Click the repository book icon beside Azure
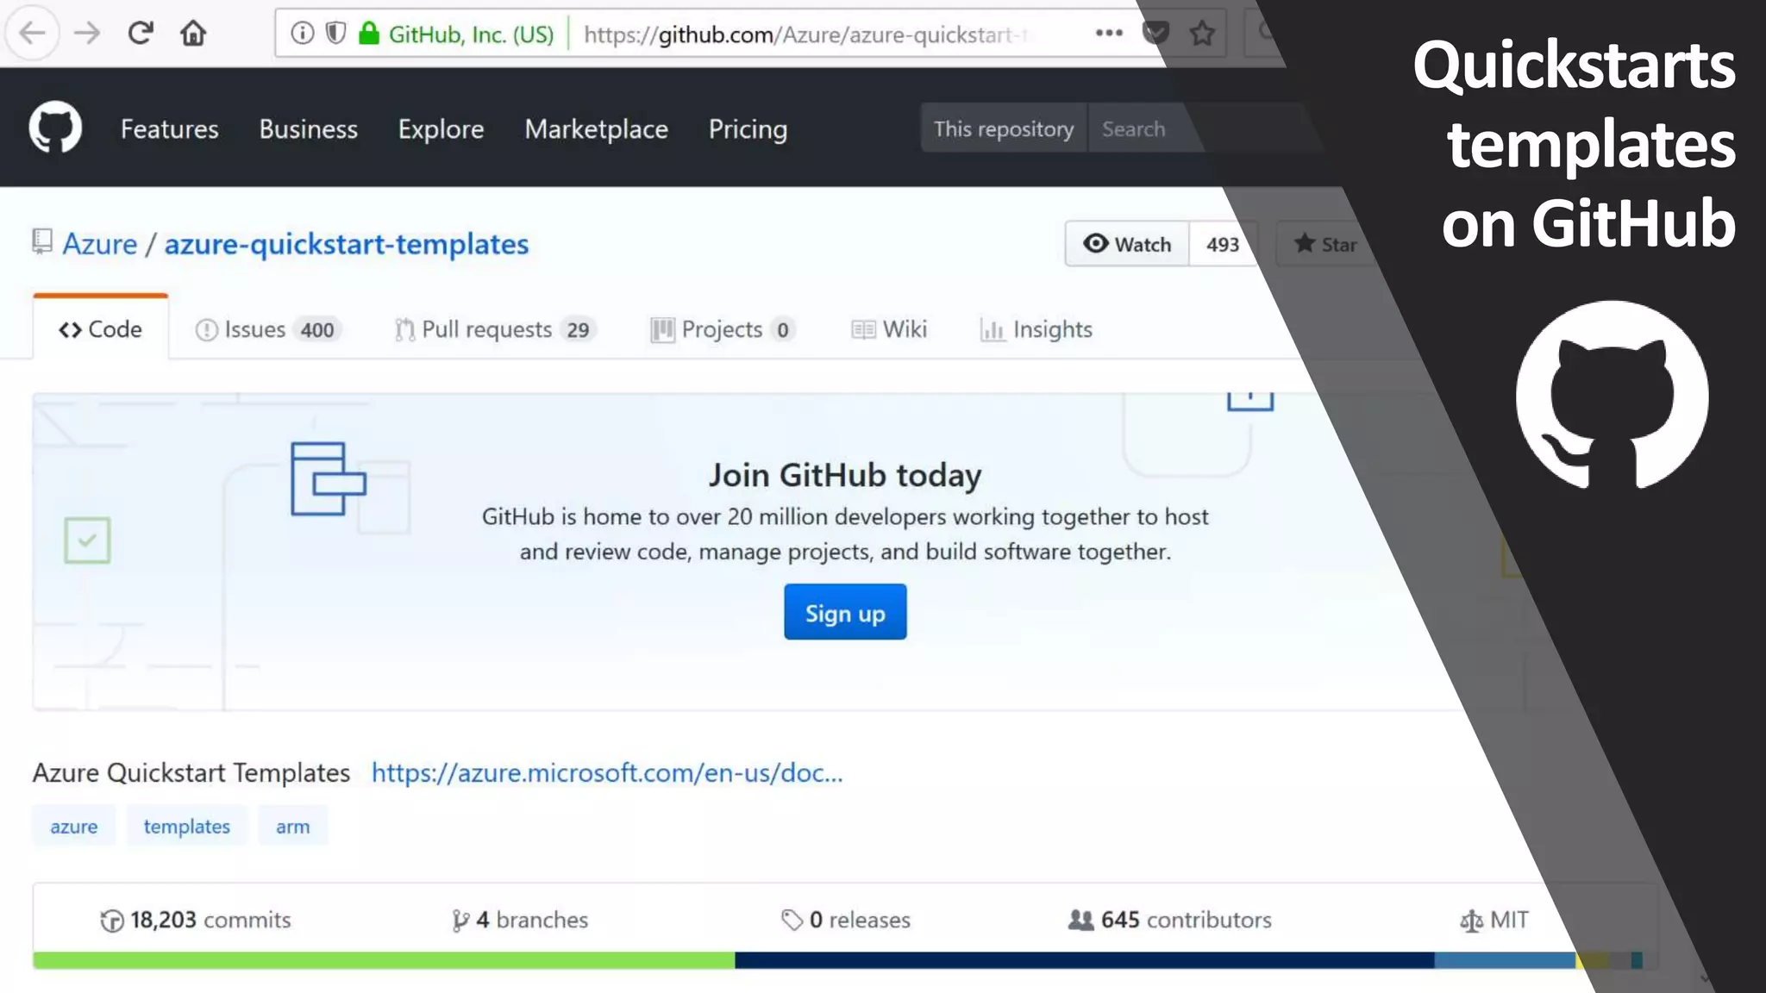1766x993 pixels. pyautogui.click(x=41, y=242)
